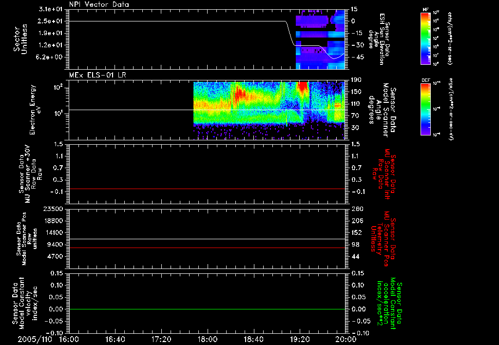
Task: Click the NPI sector color data block
Action: [x=321, y=39]
